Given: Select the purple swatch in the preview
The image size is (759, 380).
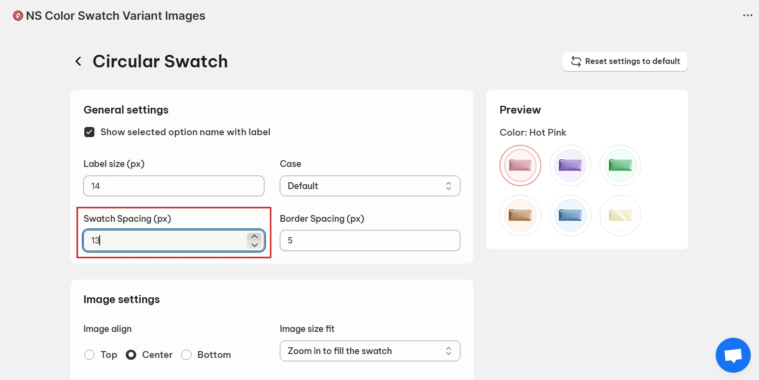Looking at the screenshot, I should (570, 165).
